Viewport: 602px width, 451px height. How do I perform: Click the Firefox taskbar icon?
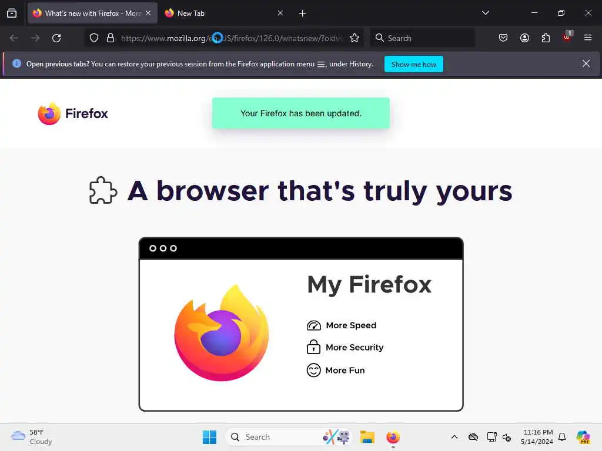(x=393, y=437)
